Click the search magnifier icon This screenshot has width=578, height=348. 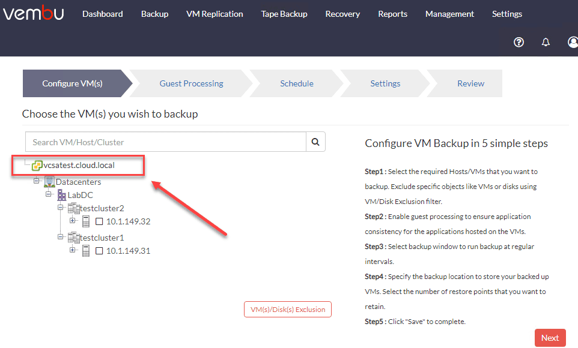click(315, 142)
